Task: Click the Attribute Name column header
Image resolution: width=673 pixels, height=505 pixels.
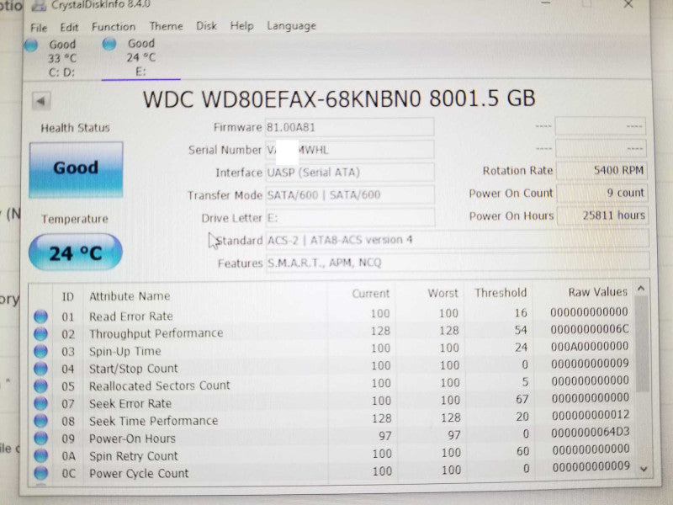Action: tap(130, 296)
